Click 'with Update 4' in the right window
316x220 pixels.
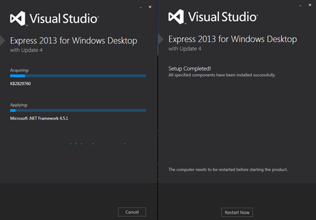[x=185, y=49]
